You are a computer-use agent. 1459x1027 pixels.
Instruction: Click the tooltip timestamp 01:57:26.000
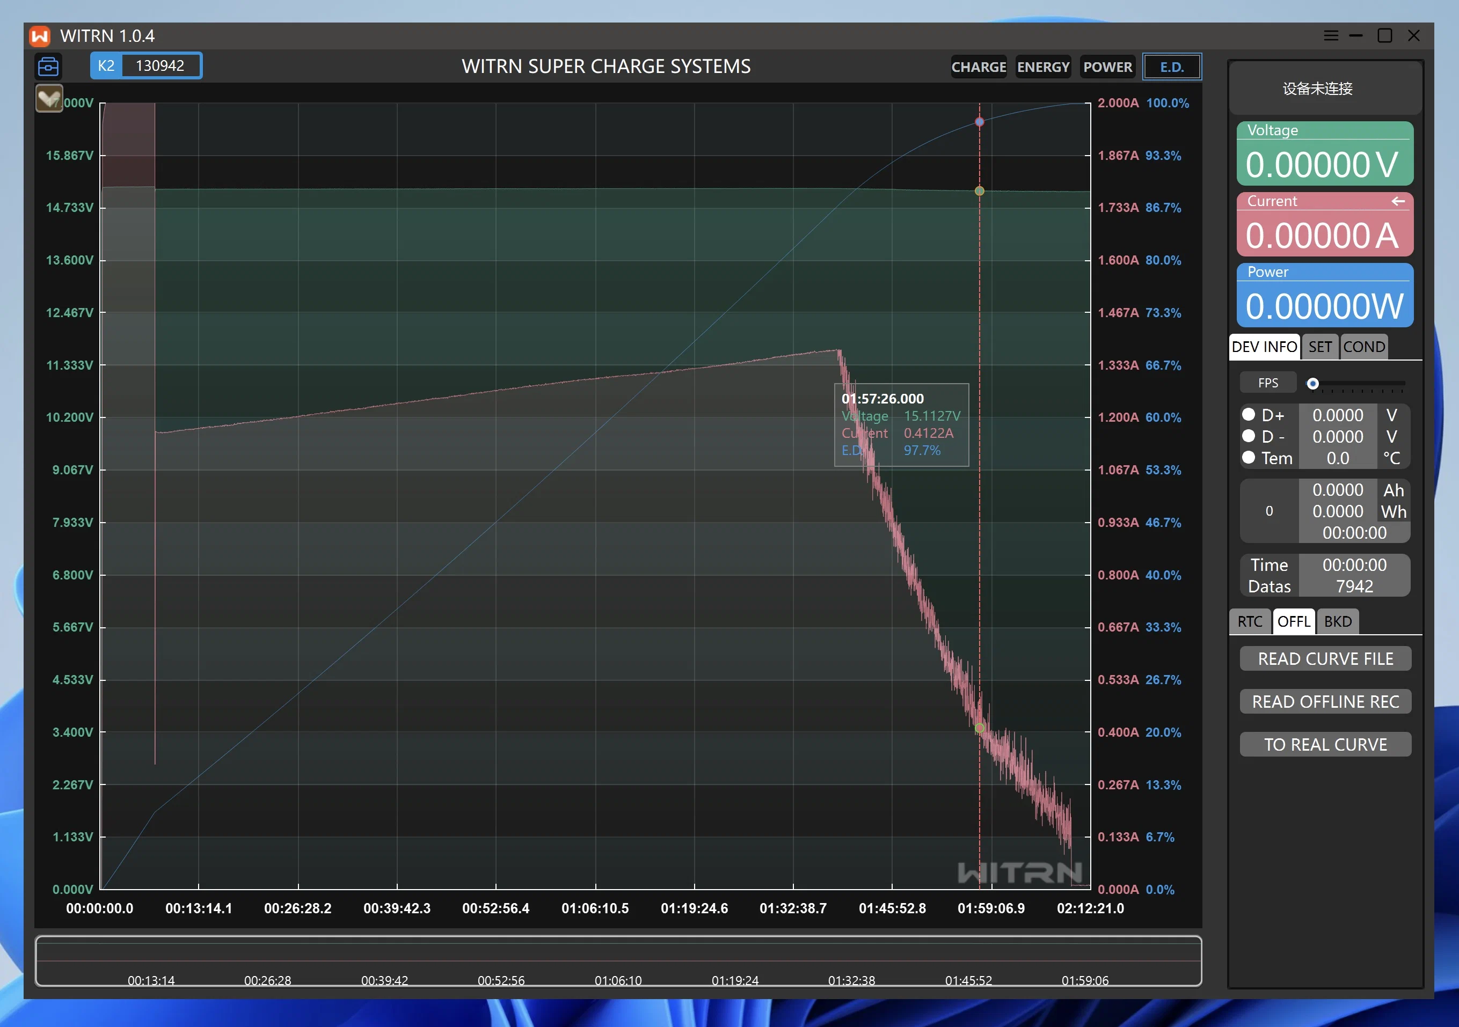pos(882,399)
